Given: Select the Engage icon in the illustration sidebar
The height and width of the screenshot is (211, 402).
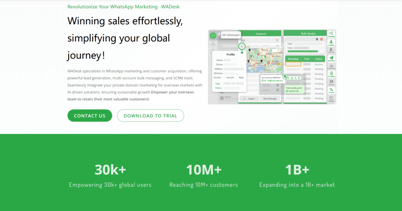Looking at the screenshot, I should (331, 34).
